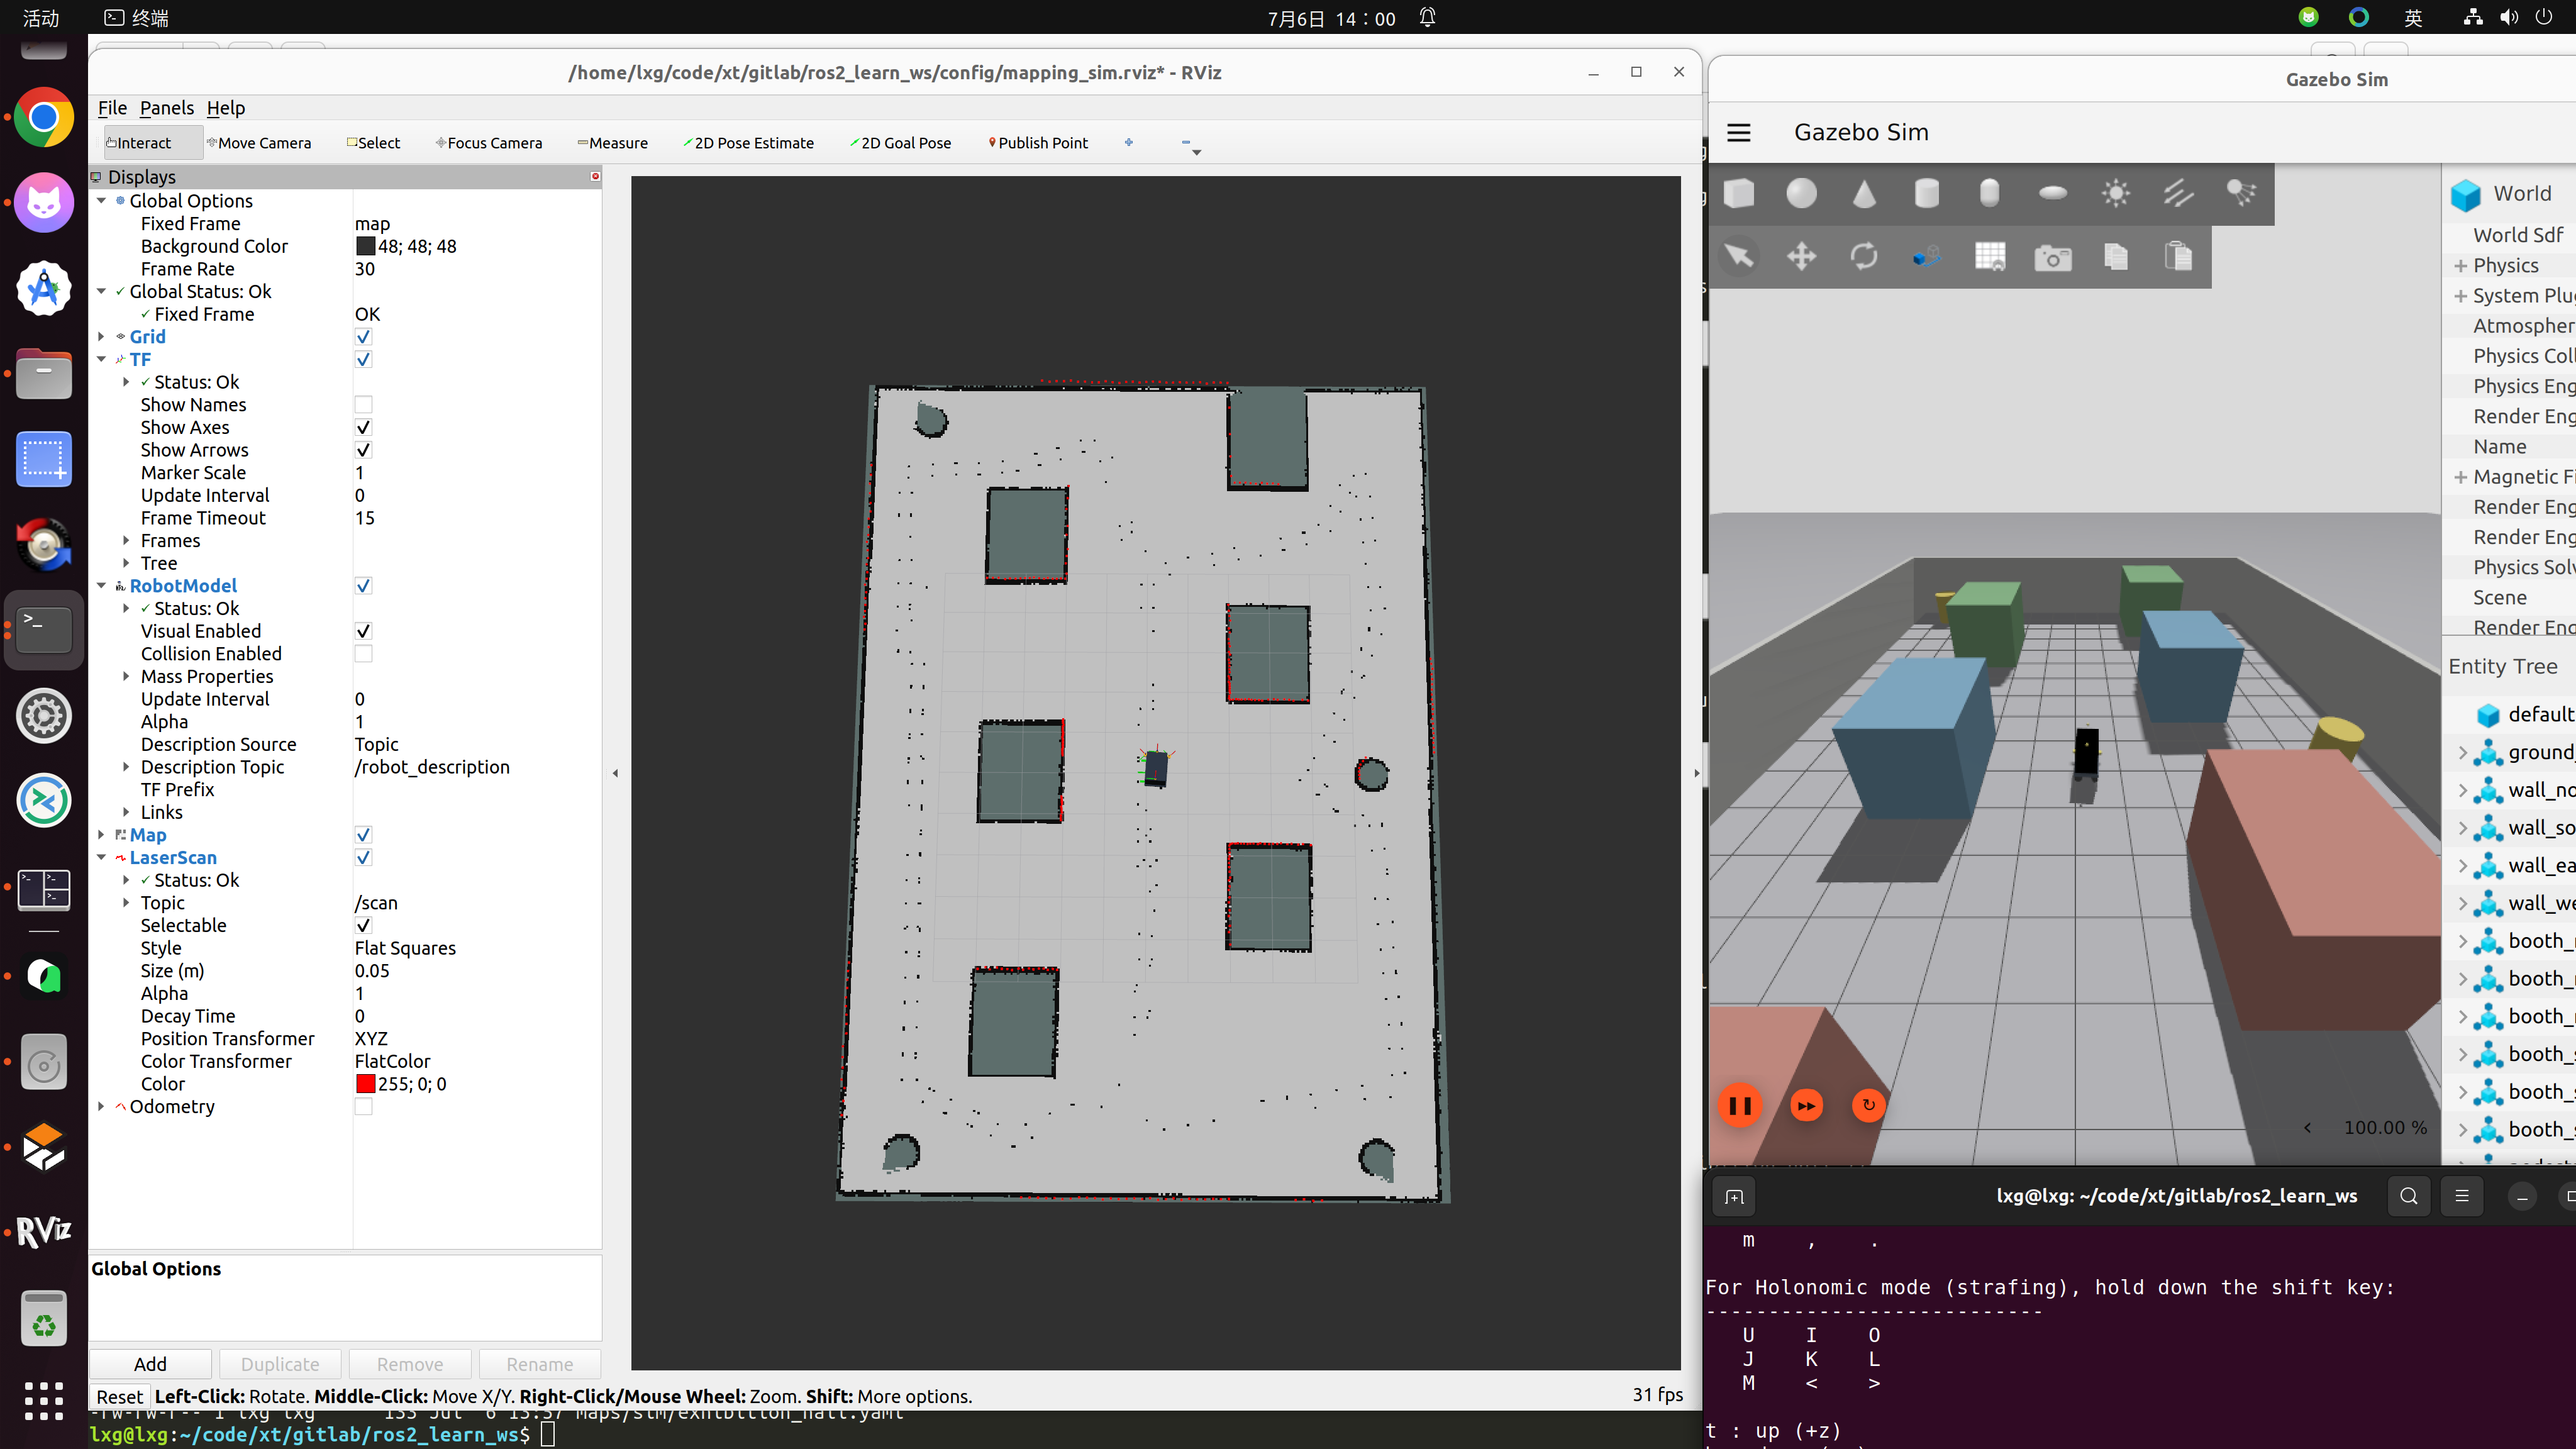Screen dimensions: 2576x1449
Task: Activate the Measure tool
Action: [612, 143]
